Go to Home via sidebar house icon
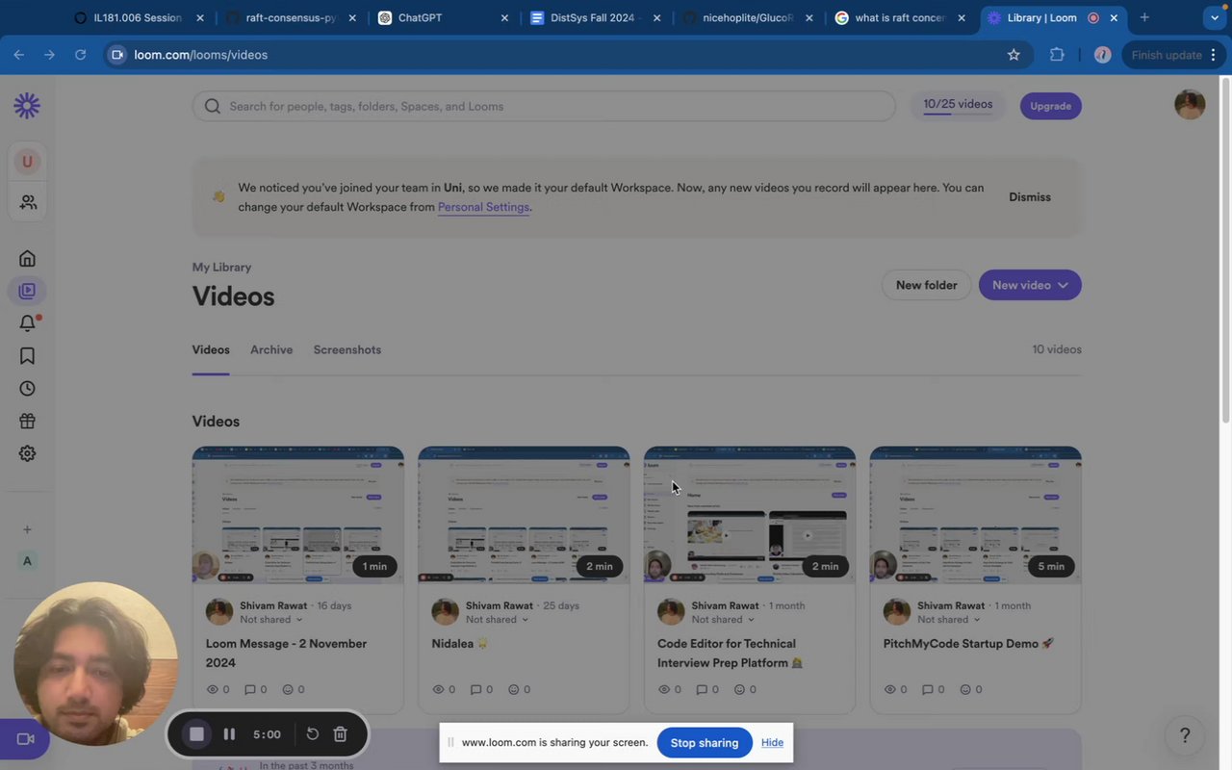1232x770 pixels. click(27, 258)
